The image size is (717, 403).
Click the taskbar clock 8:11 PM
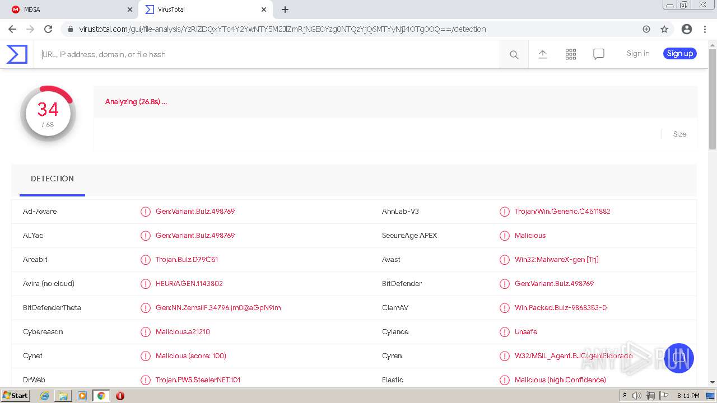point(688,396)
